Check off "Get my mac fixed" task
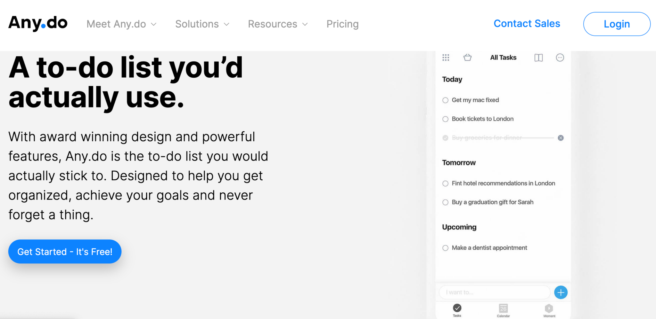 pos(445,100)
